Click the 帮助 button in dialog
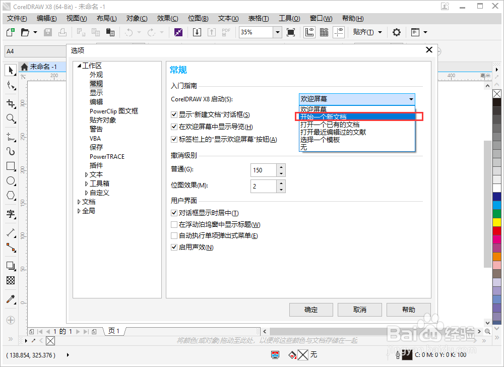The width and height of the screenshot is (504, 367). pyautogui.click(x=409, y=310)
